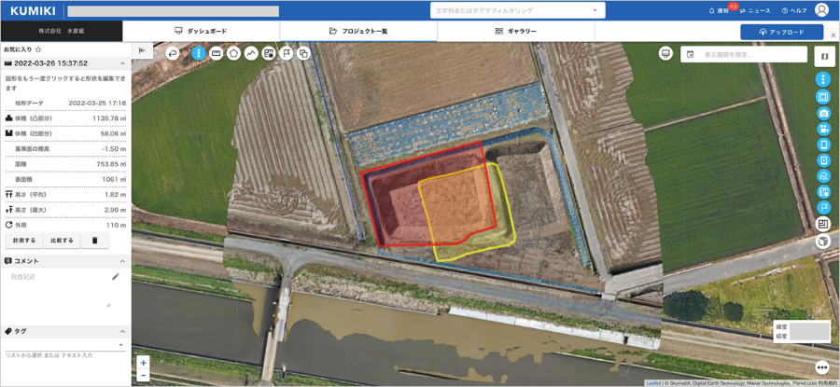Click the video camera icon in right sidebar
The width and height of the screenshot is (840, 387).
(x=823, y=129)
